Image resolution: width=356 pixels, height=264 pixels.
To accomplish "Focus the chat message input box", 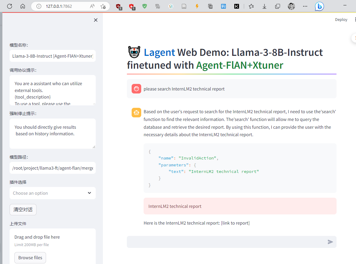I will [226, 242].
